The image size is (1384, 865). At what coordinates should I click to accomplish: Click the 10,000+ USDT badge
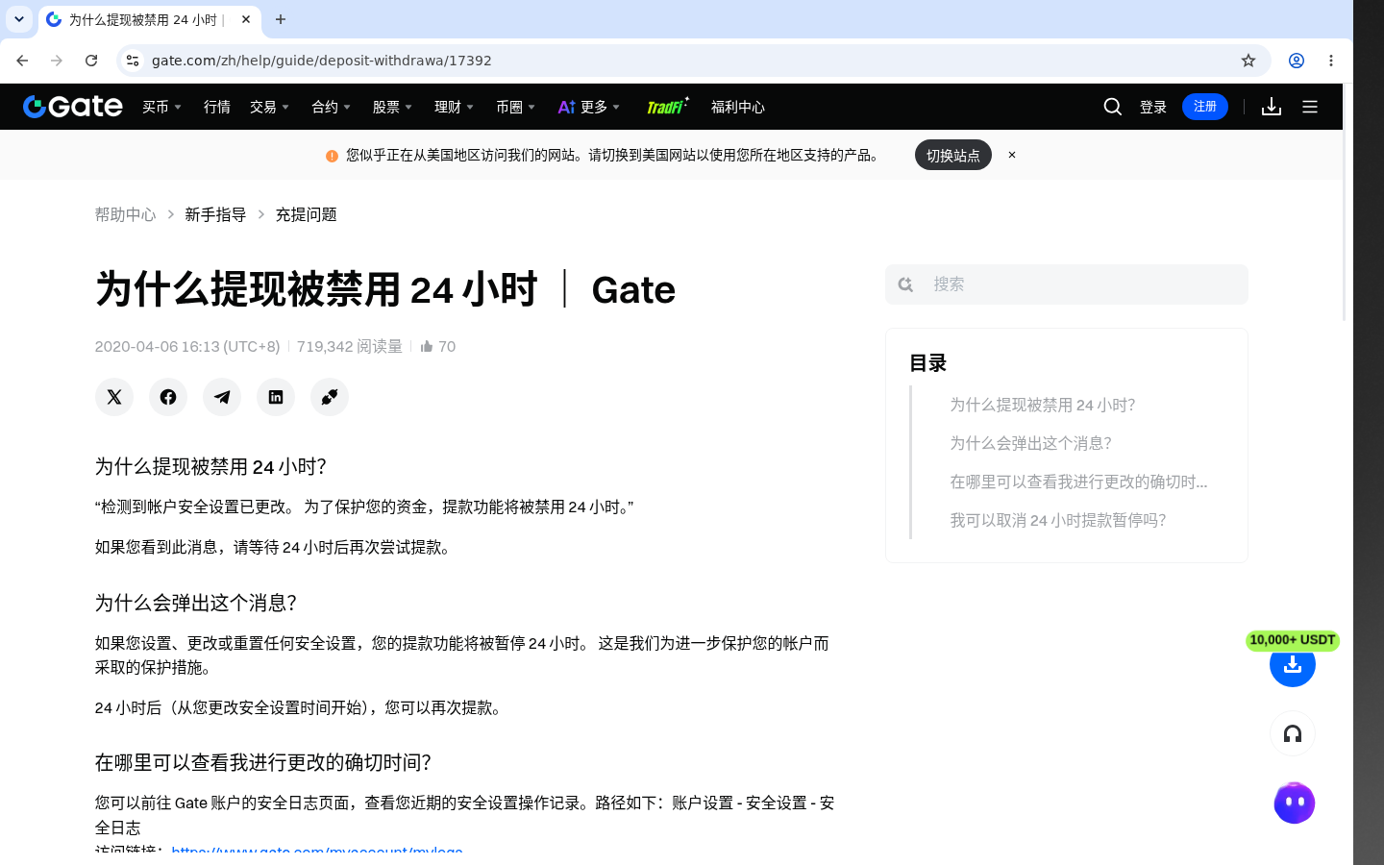(1293, 640)
